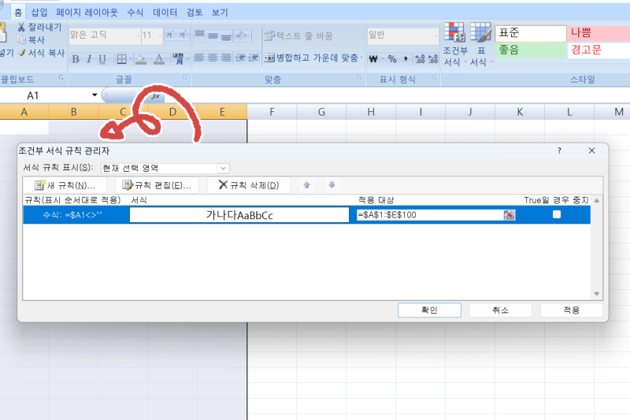630x420 pixels.
Task: Open the 조건부 서식 conditional formatting icon
Action: coord(454,32)
